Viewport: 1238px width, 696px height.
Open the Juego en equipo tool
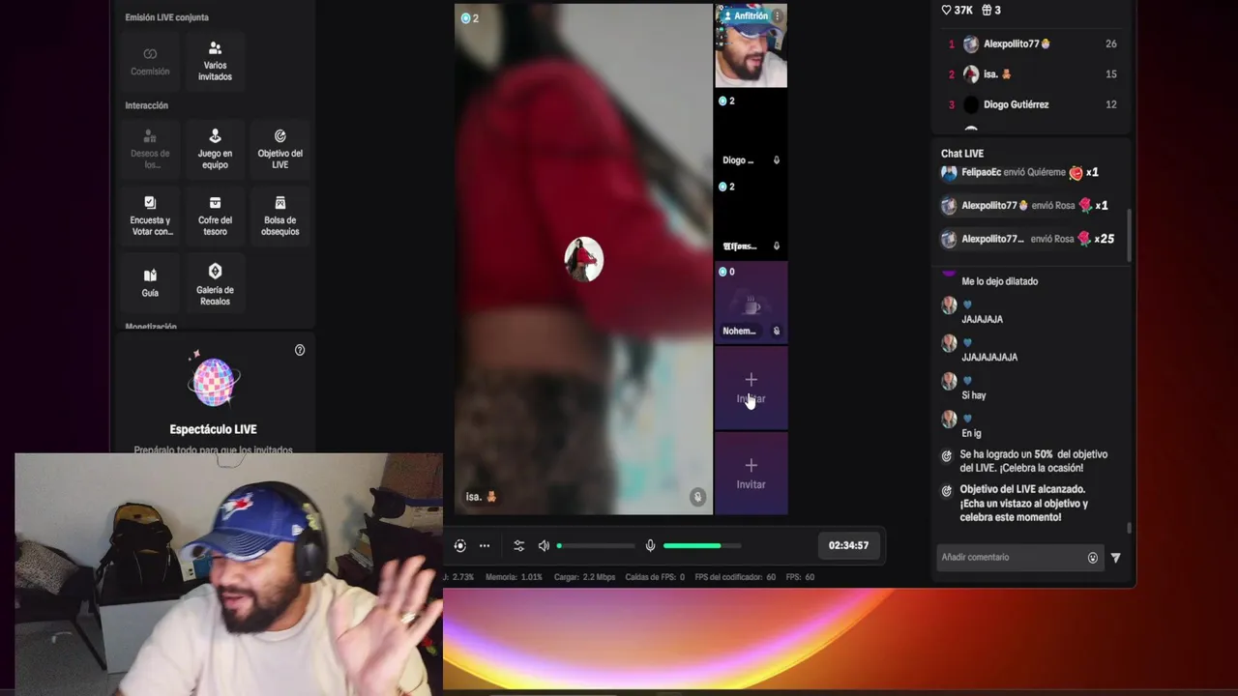(x=215, y=148)
